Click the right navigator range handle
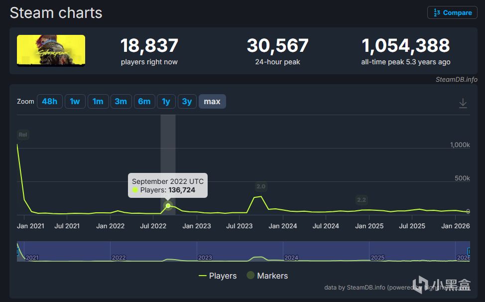 tap(469, 251)
